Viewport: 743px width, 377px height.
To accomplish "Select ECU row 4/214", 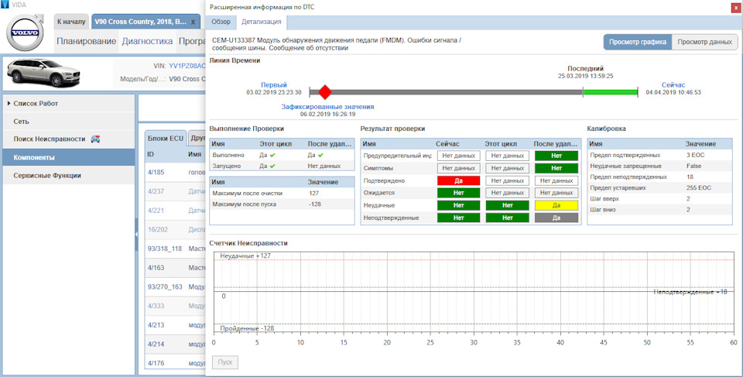I will pyautogui.click(x=176, y=344).
